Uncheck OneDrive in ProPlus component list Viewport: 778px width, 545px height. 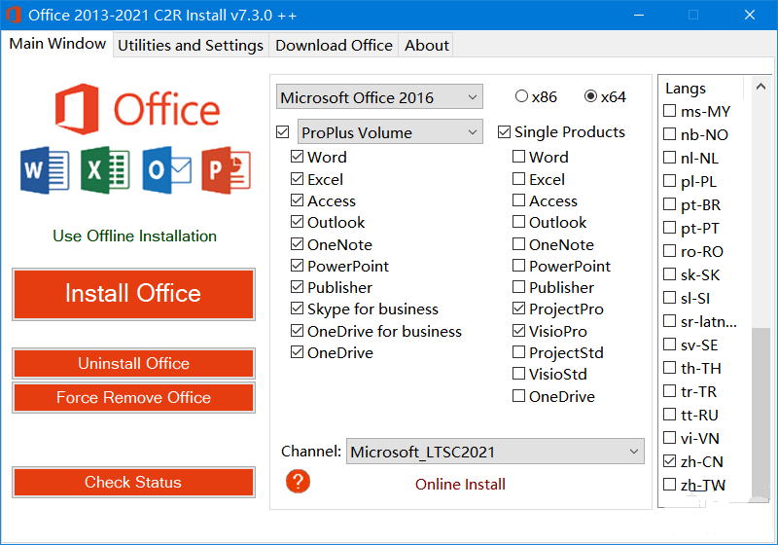pos(297,352)
